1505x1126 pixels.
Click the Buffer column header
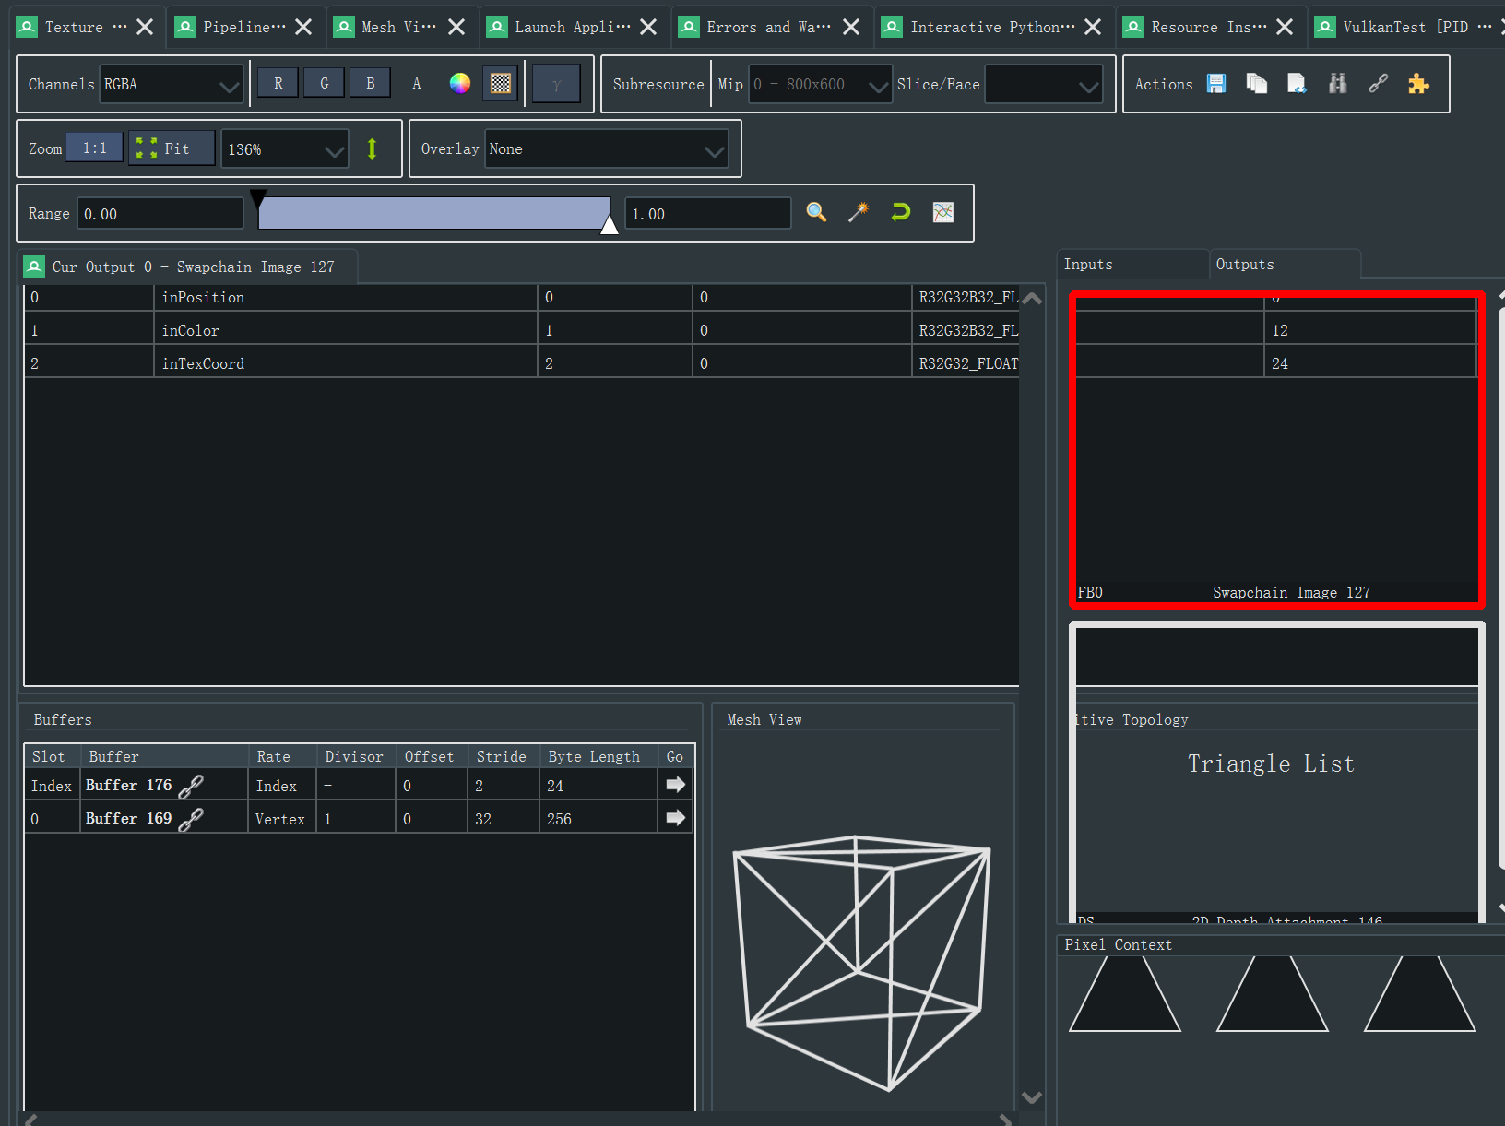point(165,756)
